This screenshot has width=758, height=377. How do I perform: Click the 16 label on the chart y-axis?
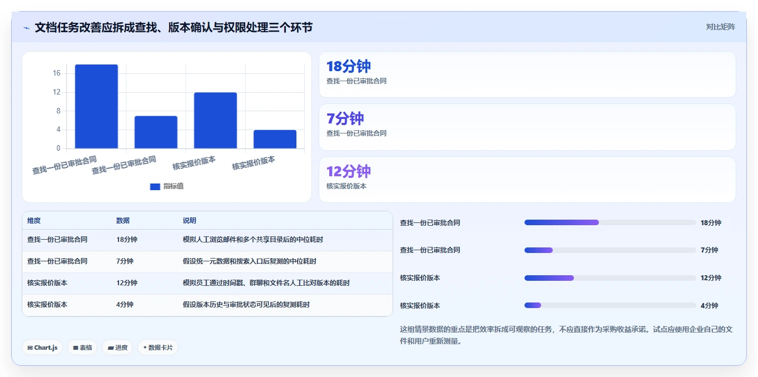pos(56,73)
